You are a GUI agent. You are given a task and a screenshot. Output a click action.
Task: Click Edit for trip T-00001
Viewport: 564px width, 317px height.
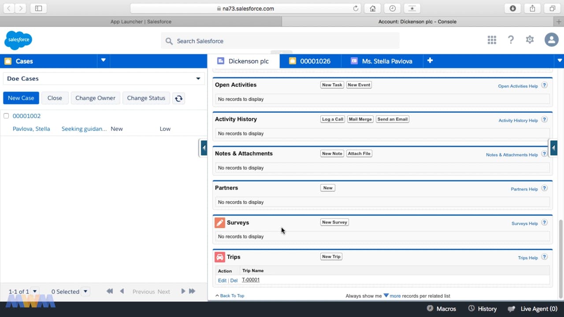point(222,280)
